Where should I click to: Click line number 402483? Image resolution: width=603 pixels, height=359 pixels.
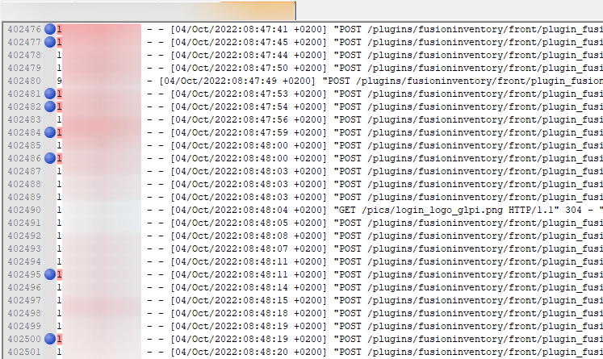coord(24,119)
